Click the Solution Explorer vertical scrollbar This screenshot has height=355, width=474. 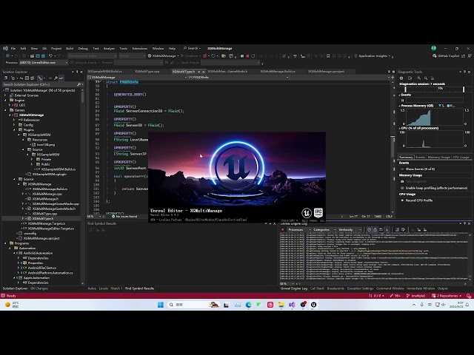pos(82,98)
